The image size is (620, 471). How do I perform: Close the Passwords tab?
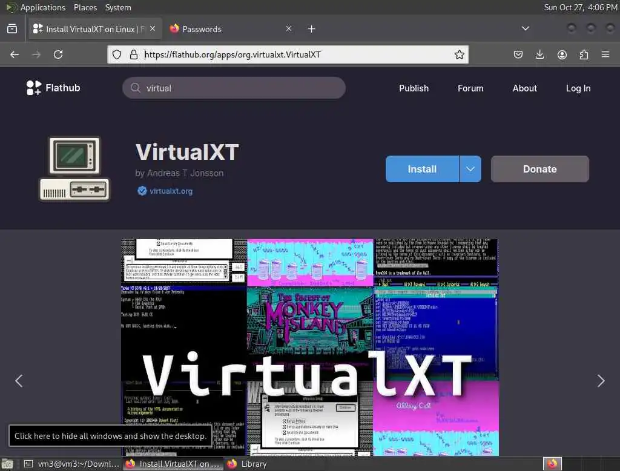pos(289,28)
